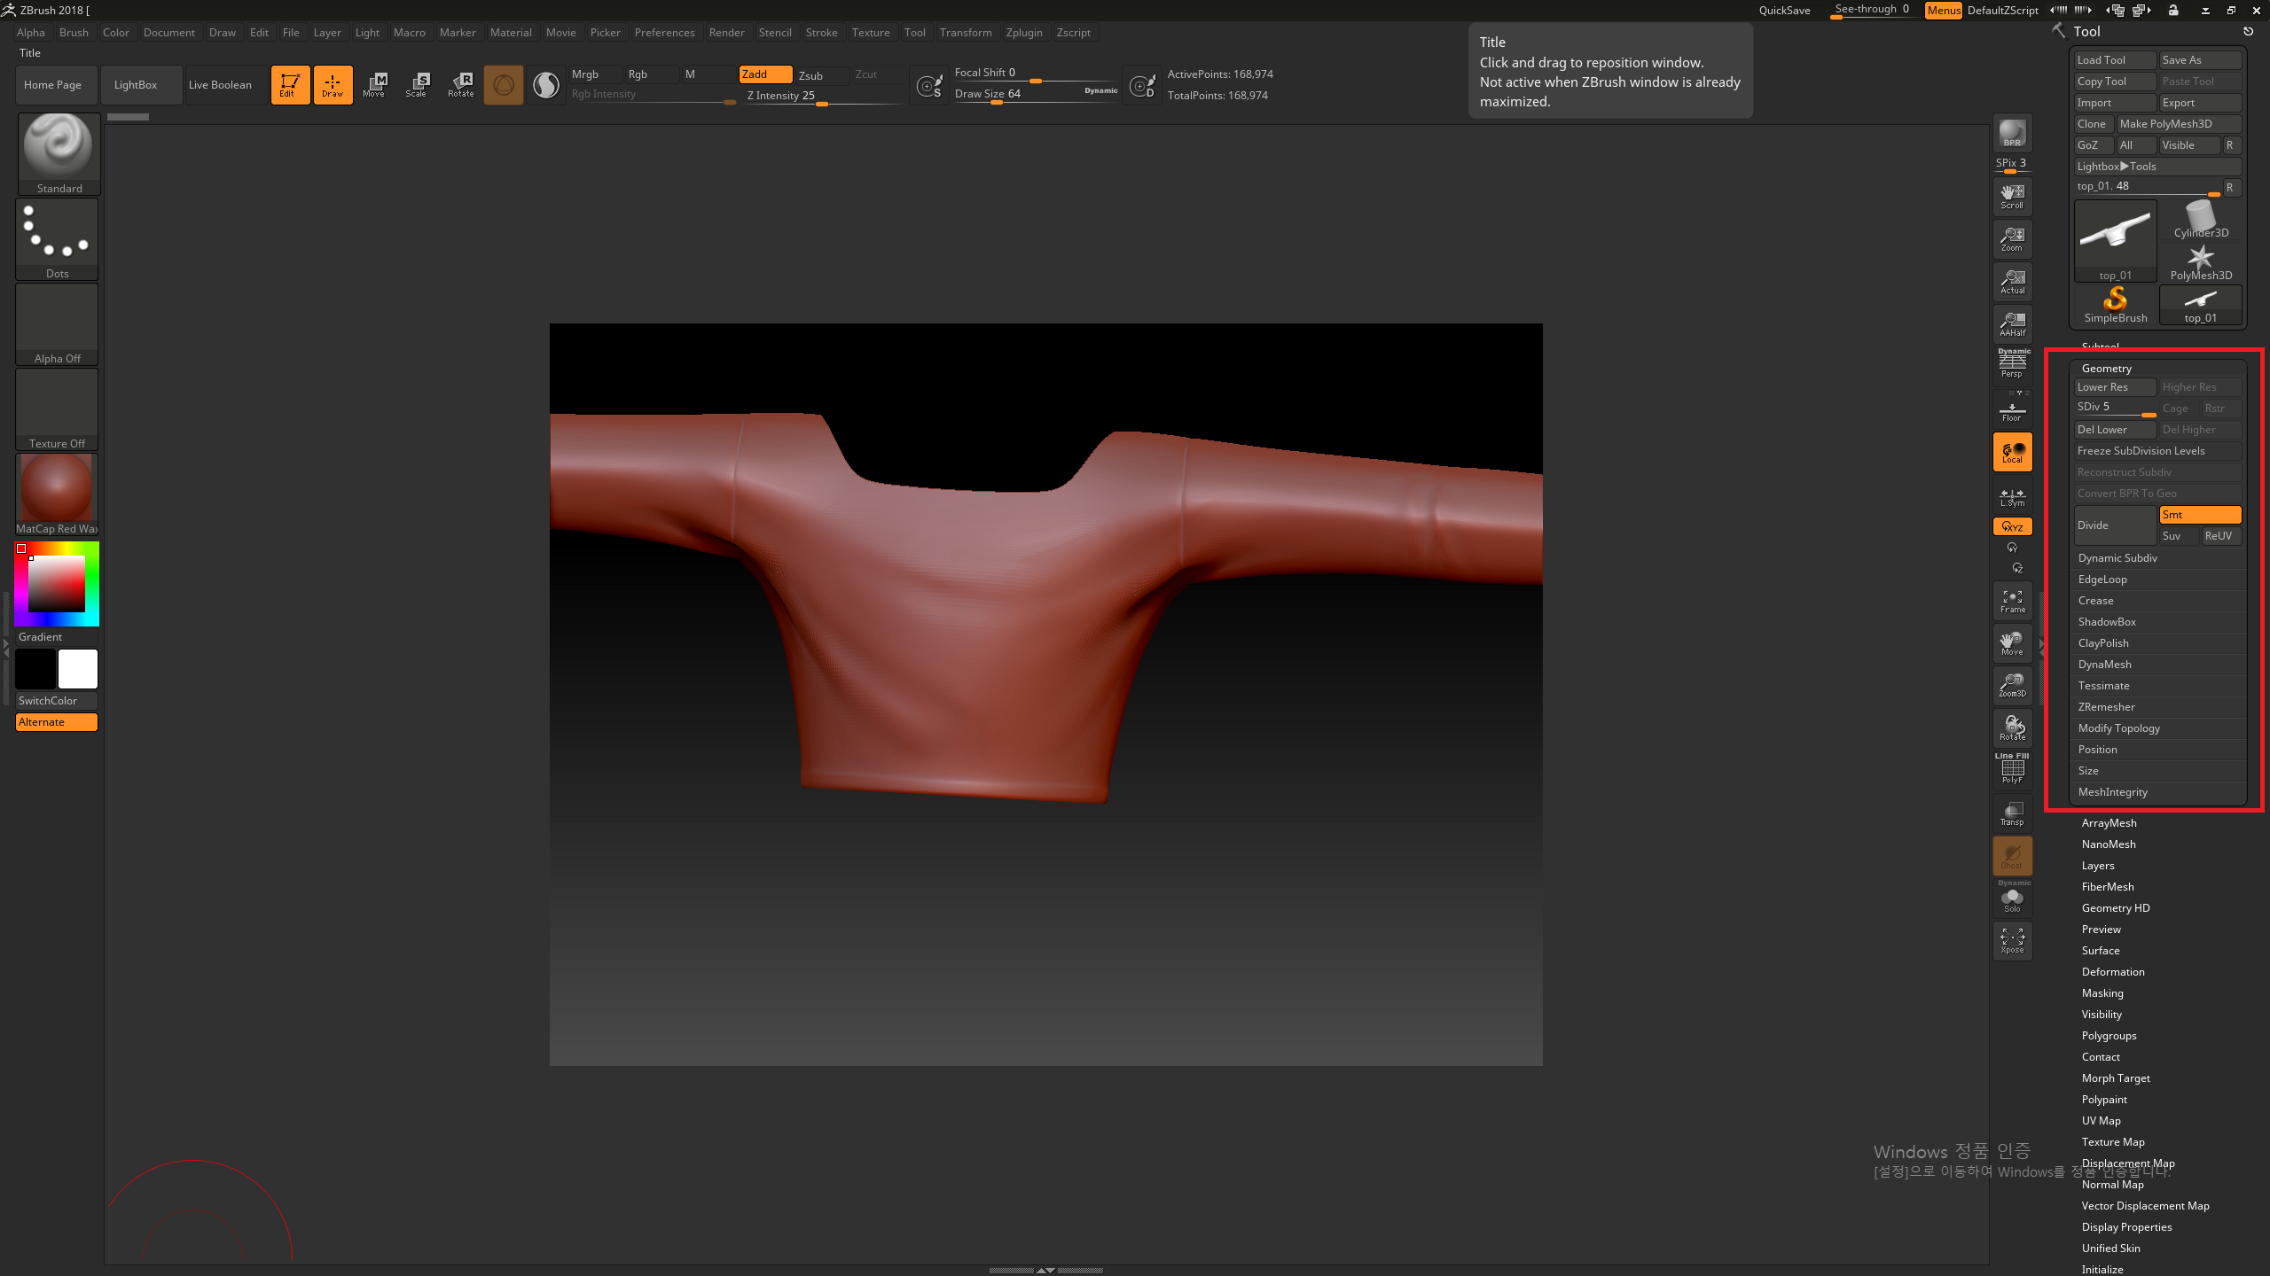Expand the ZRemesher section
Screen dimensions: 2270x1276
[x=2106, y=707]
